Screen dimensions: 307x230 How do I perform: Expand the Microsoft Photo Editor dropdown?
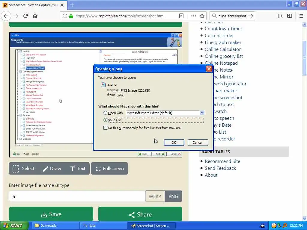pyautogui.click(x=202, y=113)
